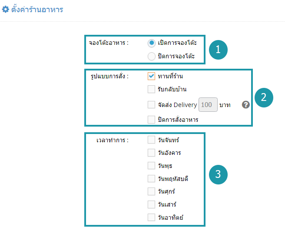Enable วันจันทร์ working day checkbox
This screenshot has width=285, height=231.
[x=151, y=140]
